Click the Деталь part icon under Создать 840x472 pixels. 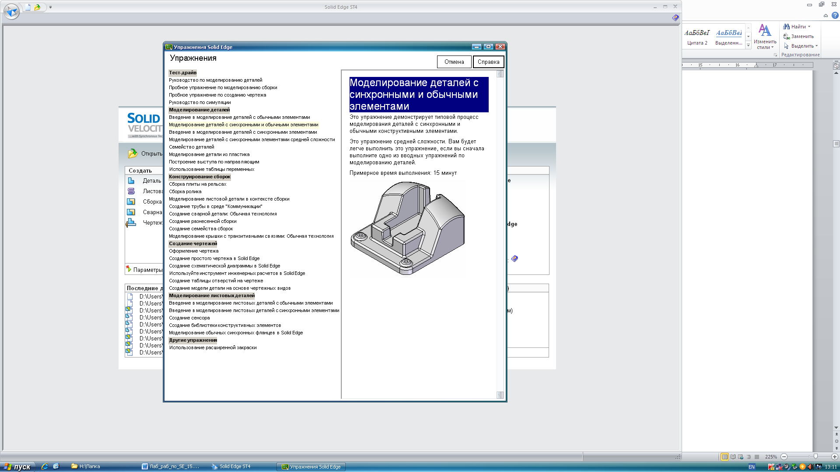131,180
